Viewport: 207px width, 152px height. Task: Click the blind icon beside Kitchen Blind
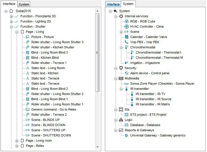28,58
